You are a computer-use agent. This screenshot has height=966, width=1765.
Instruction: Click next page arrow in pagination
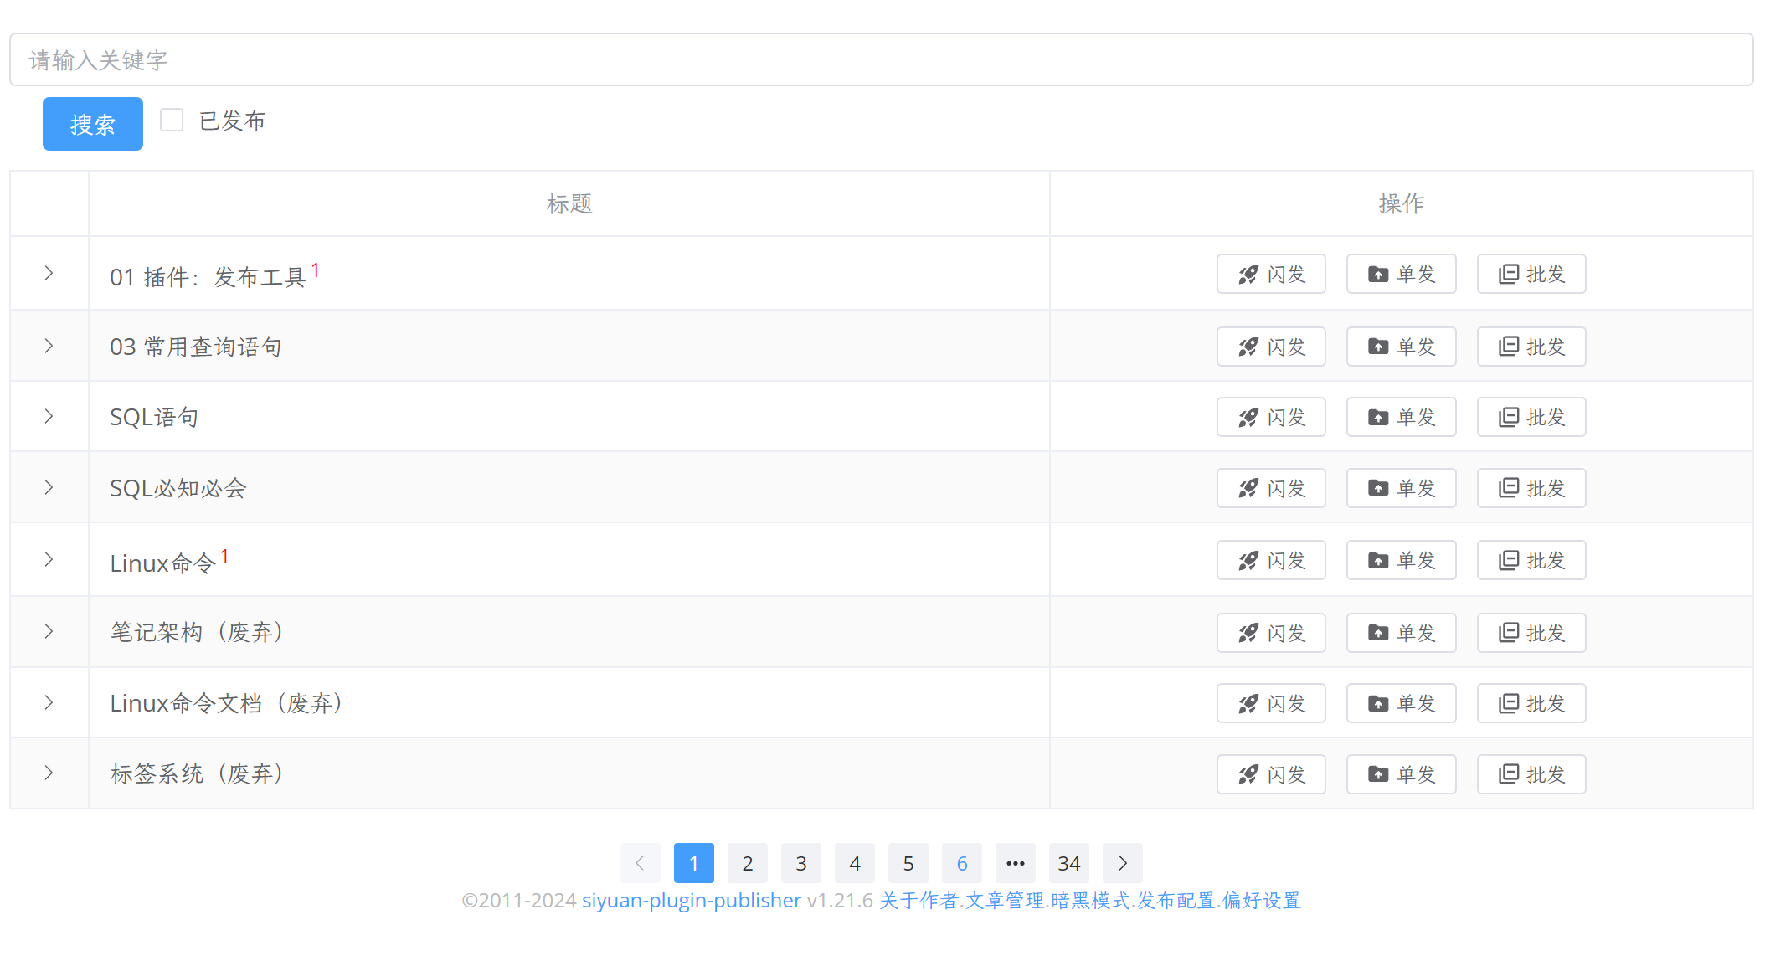click(x=1123, y=863)
